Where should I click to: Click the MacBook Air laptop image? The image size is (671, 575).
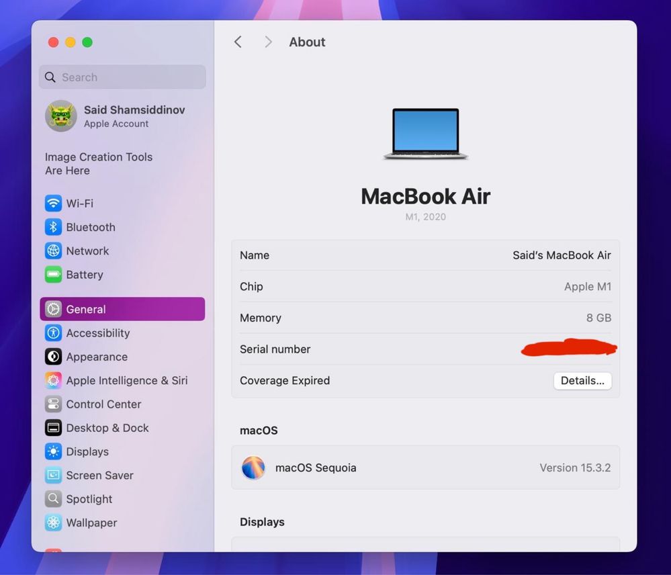pos(426,134)
